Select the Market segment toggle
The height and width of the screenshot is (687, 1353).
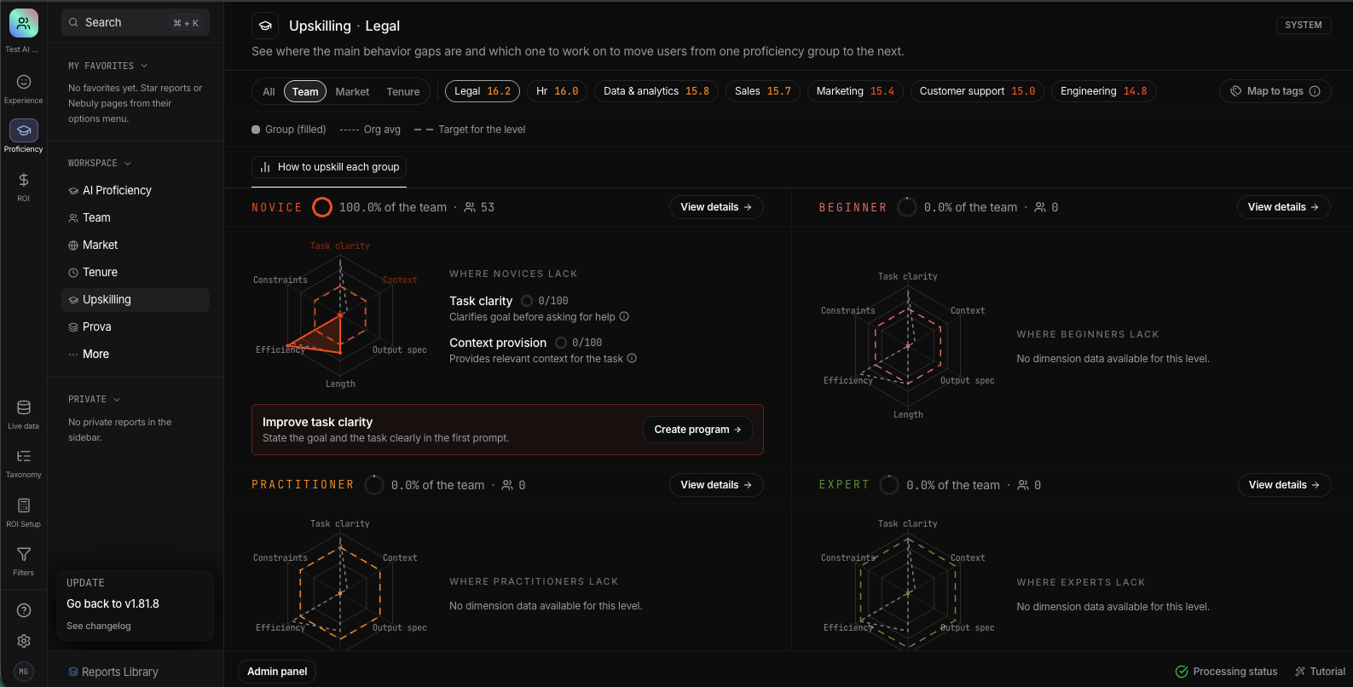coord(352,91)
